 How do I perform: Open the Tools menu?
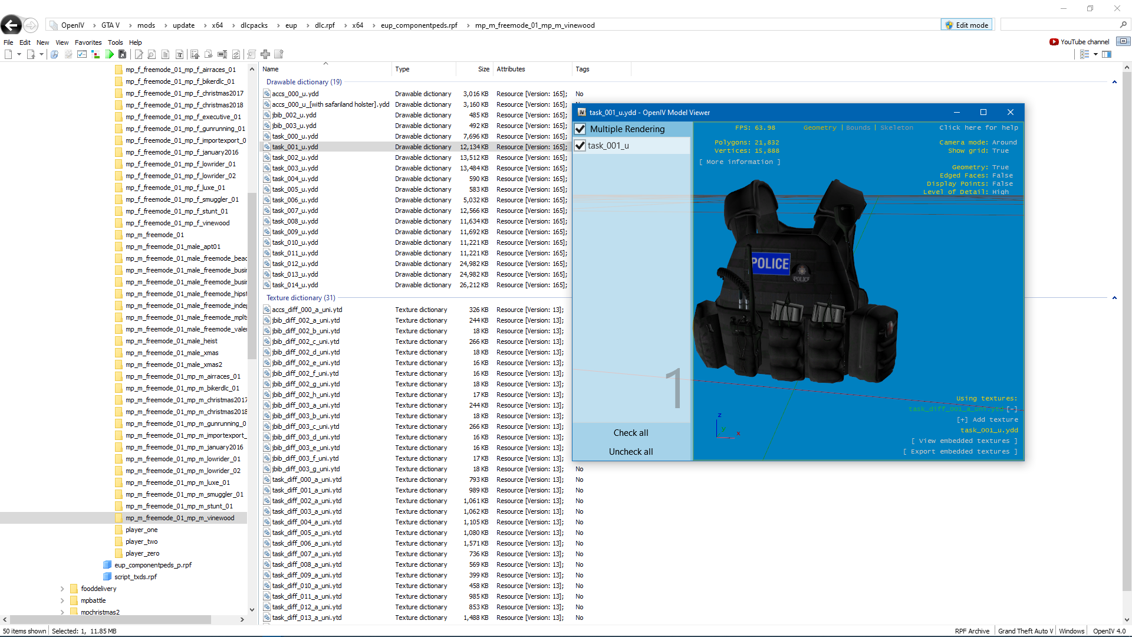click(x=115, y=42)
